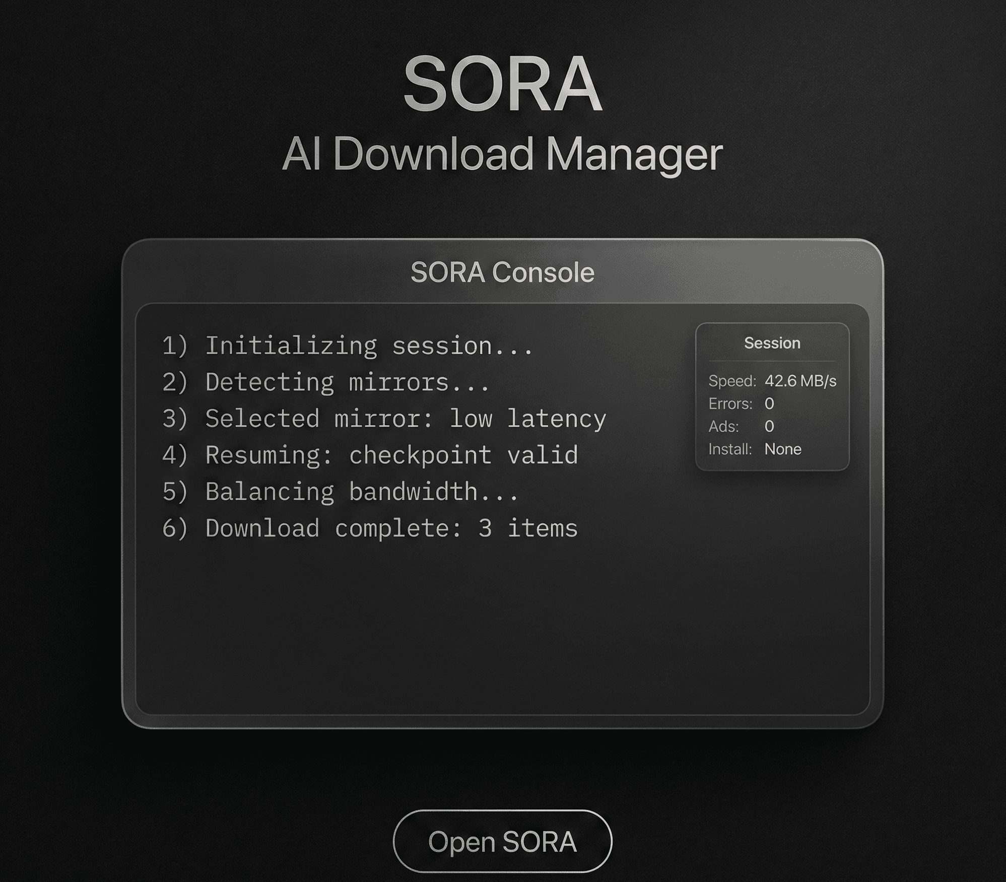
Task: Click 'Selected mirror: low latency' line
Action: (x=384, y=419)
